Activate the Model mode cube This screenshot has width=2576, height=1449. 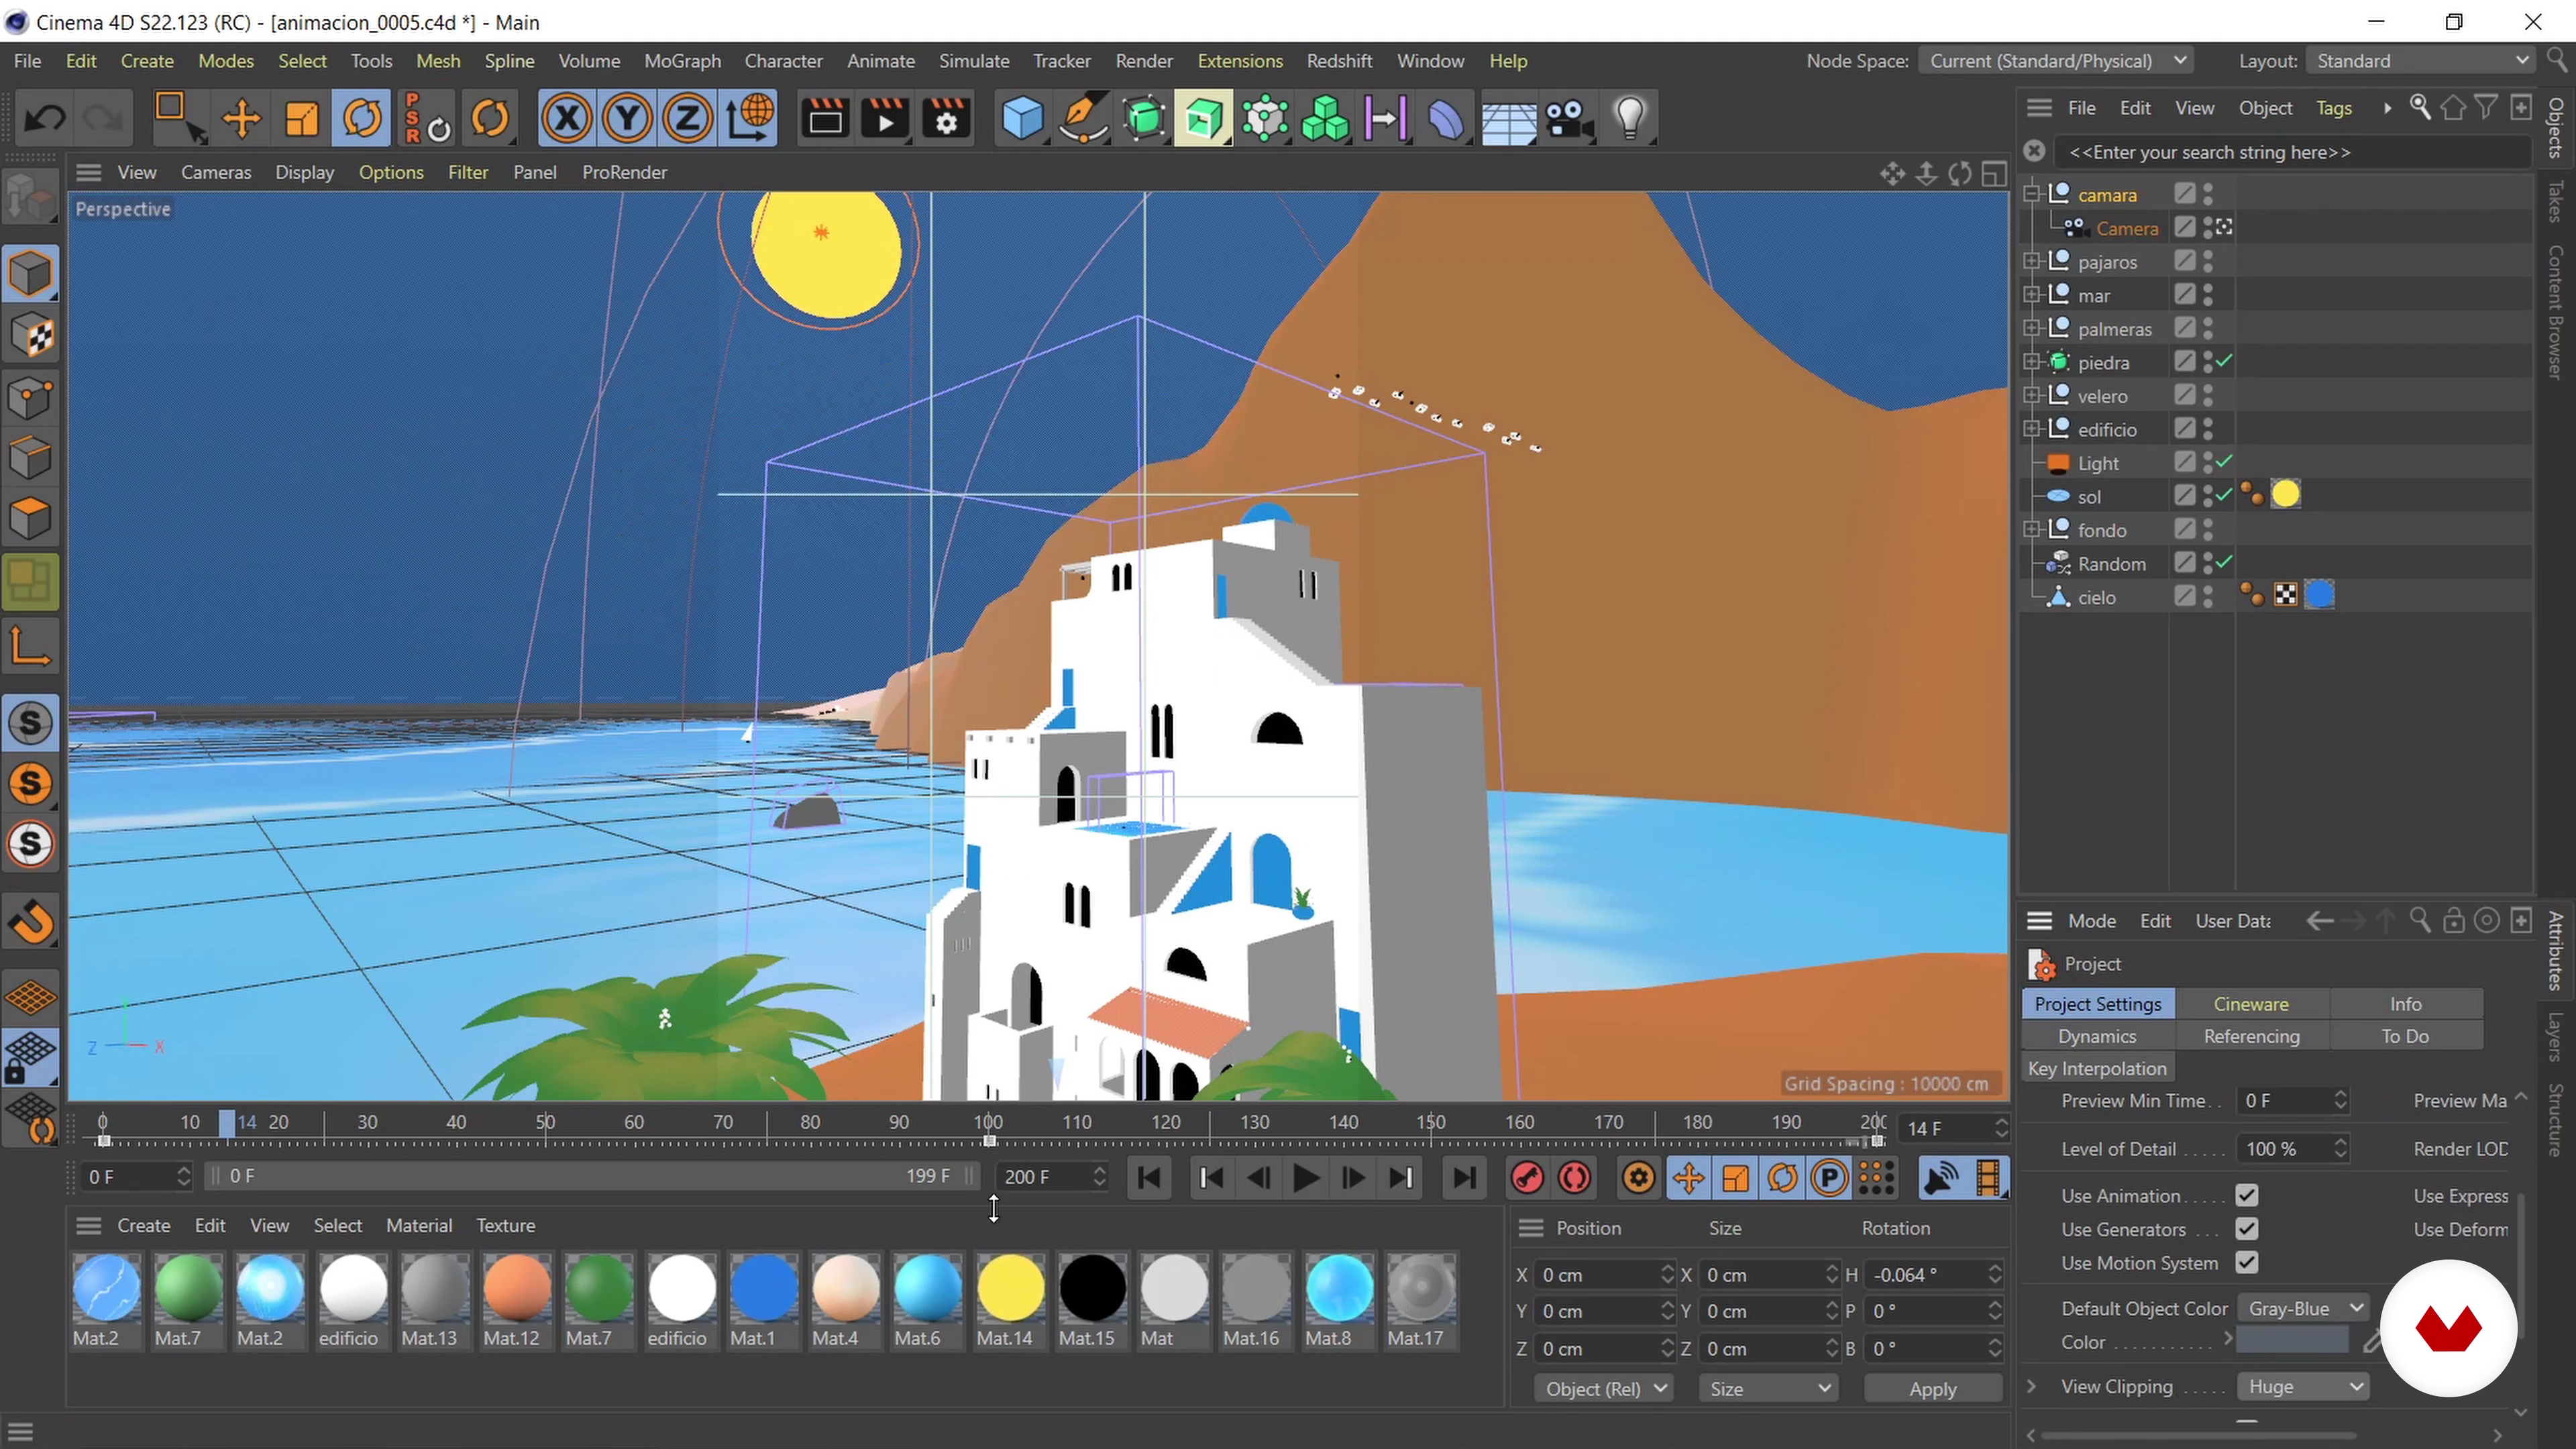point(30,274)
